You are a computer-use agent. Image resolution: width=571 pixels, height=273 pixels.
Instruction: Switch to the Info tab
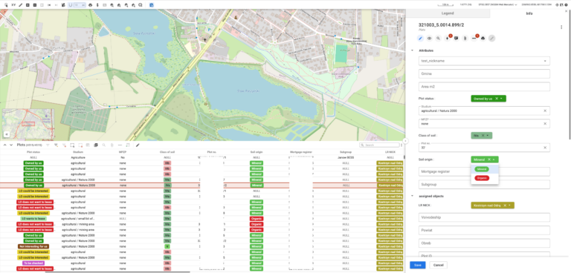(529, 13)
